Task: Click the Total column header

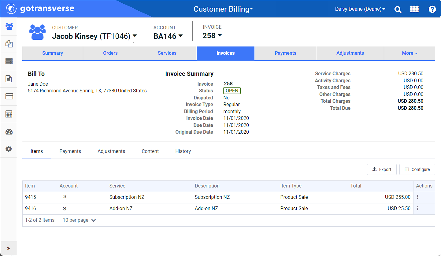Action: click(x=356, y=186)
